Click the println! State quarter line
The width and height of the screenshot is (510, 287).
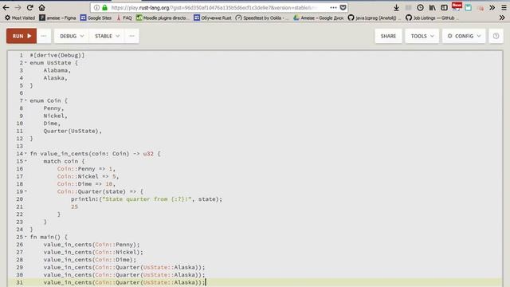pos(147,199)
